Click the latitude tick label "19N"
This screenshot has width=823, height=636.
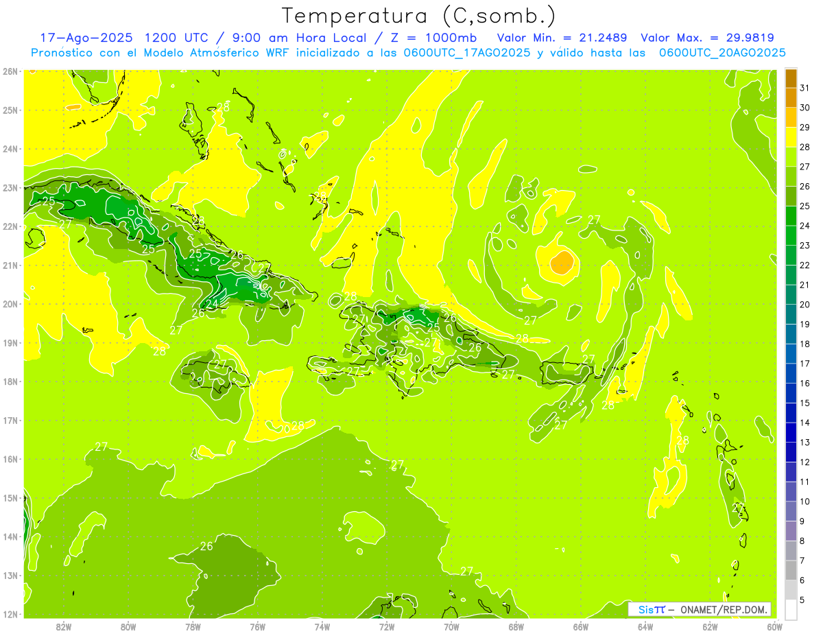[x=10, y=343]
